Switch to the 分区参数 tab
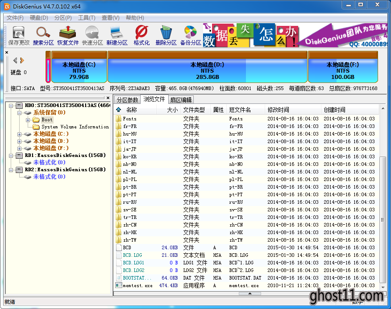This screenshot has width=391, height=309. [x=127, y=100]
